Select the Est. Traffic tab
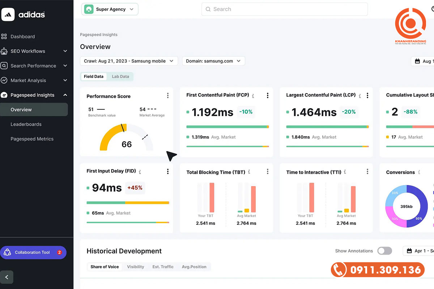Viewport: 434px width, 289px height. (x=163, y=267)
